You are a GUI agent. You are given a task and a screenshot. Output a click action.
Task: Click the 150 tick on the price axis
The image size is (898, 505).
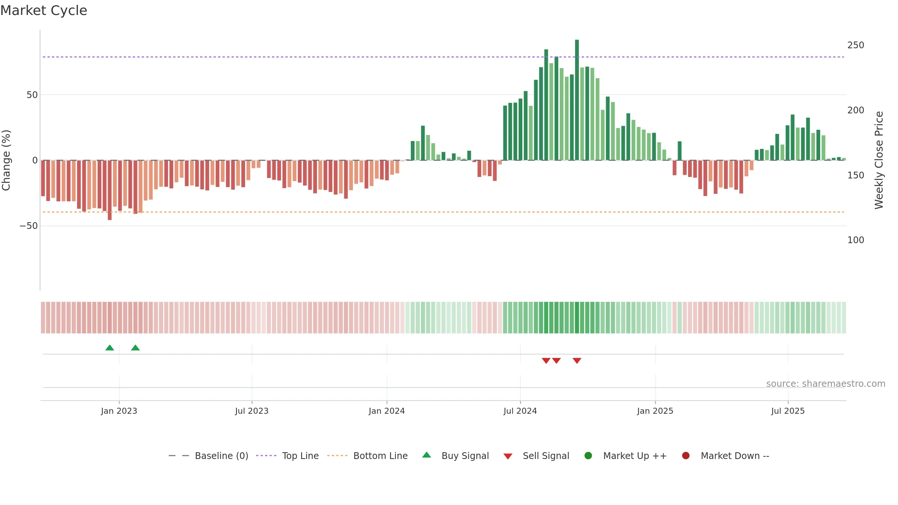pyautogui.click(x=856, y=175)
